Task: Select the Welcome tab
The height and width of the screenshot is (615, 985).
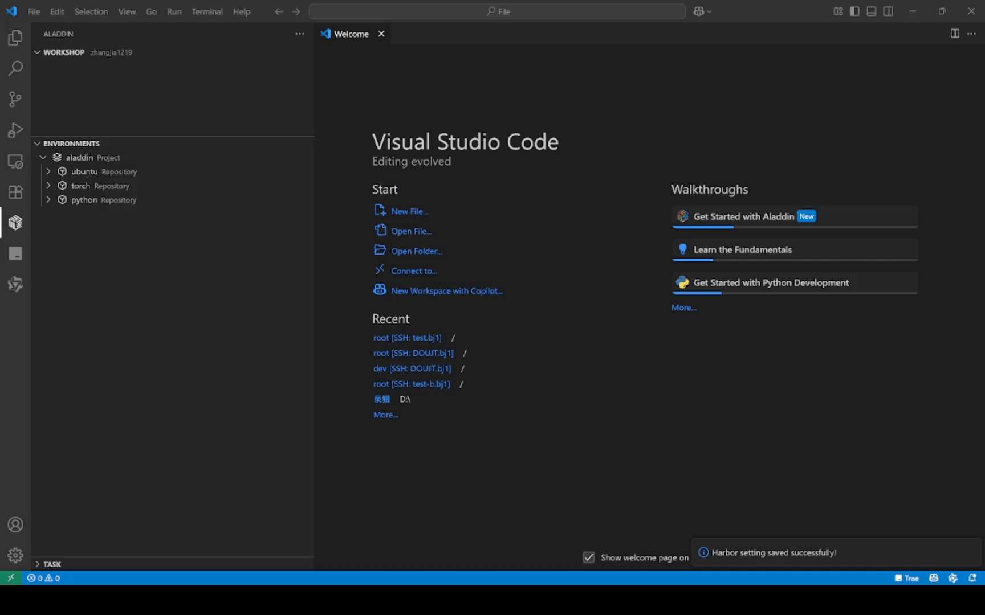Action: point(352,34)
